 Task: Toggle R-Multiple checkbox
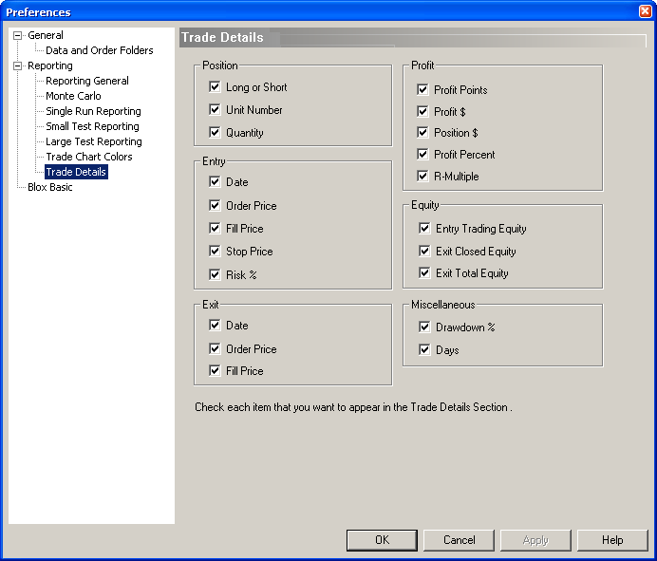tap(422, 176)
